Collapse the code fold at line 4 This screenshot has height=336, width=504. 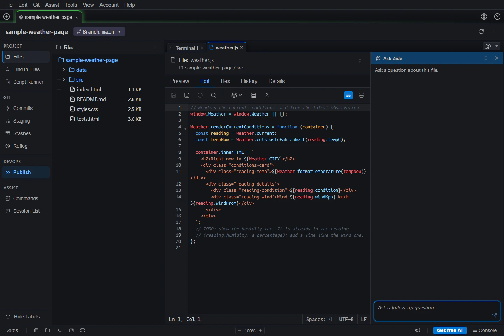click(x=185, y=128)
